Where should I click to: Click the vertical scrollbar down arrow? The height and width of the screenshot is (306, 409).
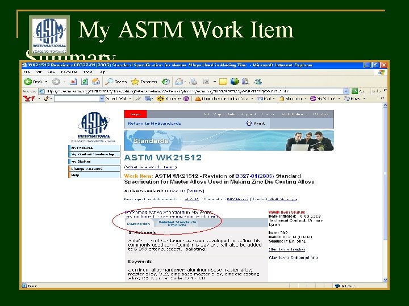click(x=385, y=280)
